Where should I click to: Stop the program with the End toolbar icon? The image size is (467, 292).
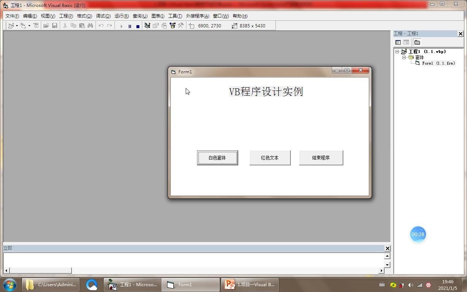tap(138, 26)
